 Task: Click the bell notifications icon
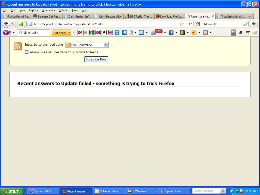241,32
